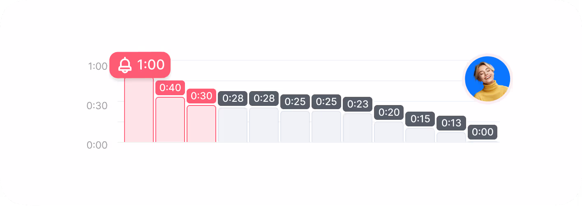Select the gray bar beneath the 0:23 label
Screen dimensions: 582x206
click(358, 128)
